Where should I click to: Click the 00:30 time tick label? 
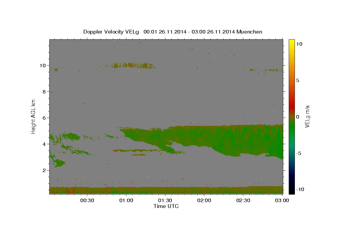click(87, 201)
